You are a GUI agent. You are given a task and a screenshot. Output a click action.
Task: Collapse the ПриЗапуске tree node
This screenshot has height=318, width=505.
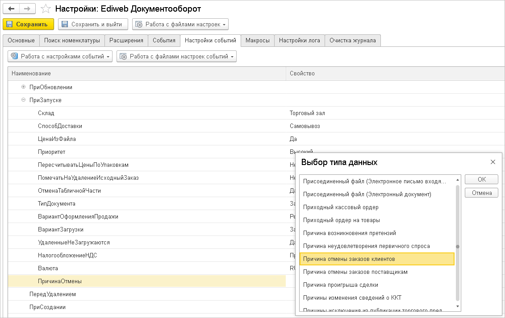coord(24,100)
